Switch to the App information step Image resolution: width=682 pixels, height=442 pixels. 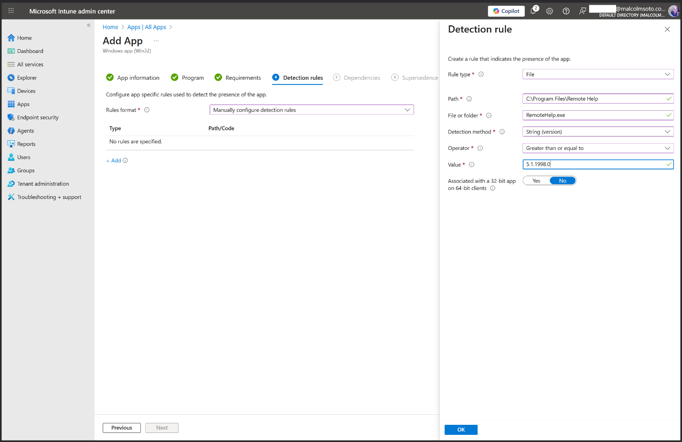(x=138, y=78)
